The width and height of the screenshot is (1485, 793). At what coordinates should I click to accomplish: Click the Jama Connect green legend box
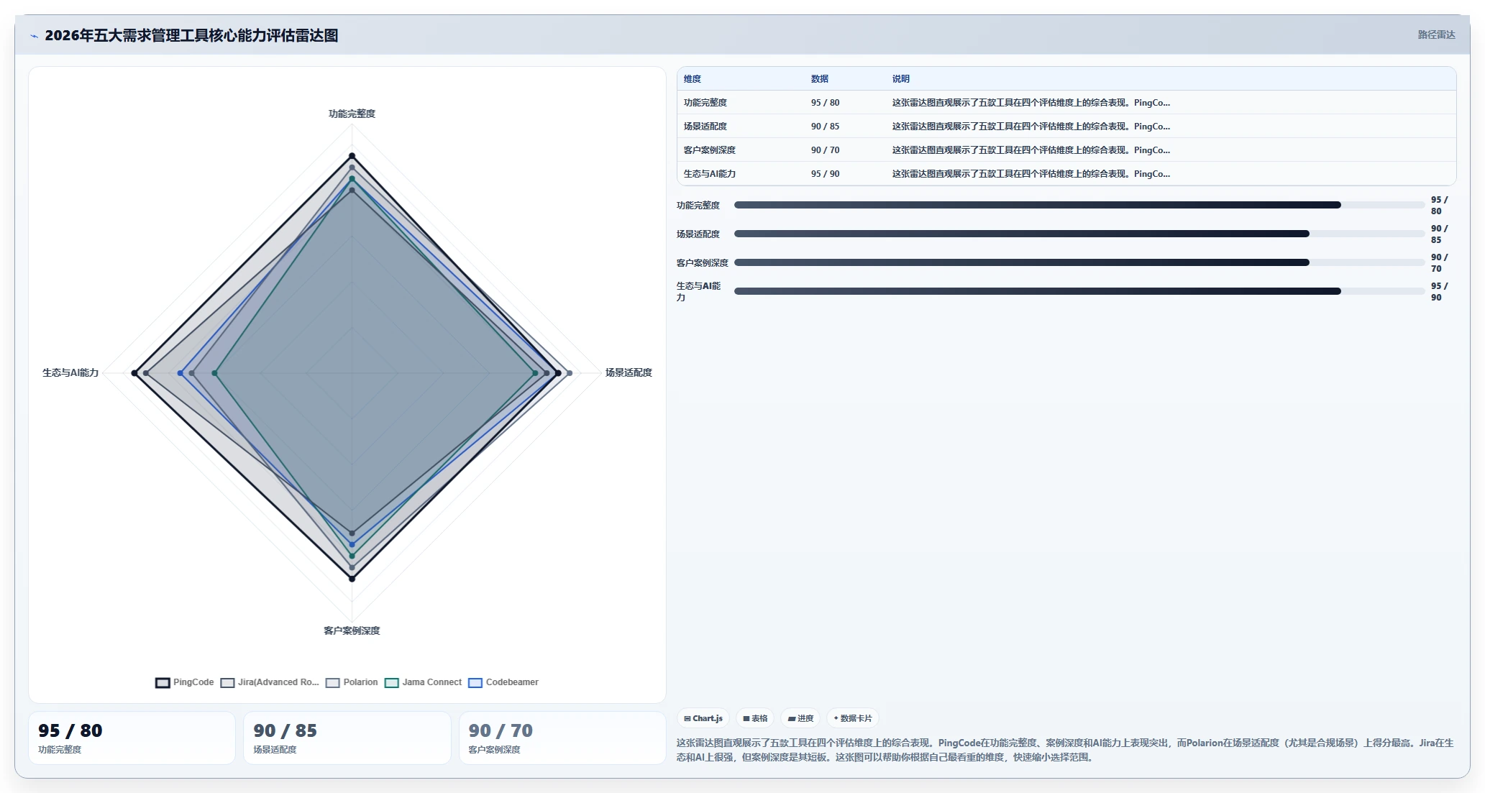coord(391,683)
